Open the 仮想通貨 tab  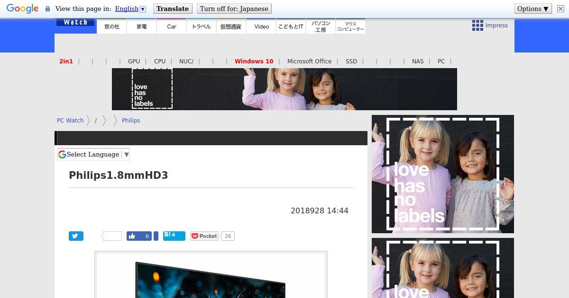(x=231, y=26)
